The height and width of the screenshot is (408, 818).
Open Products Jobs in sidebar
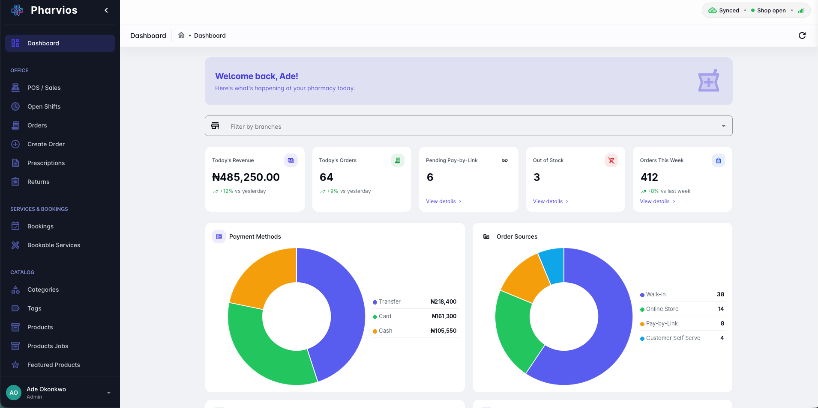point(60,346)
